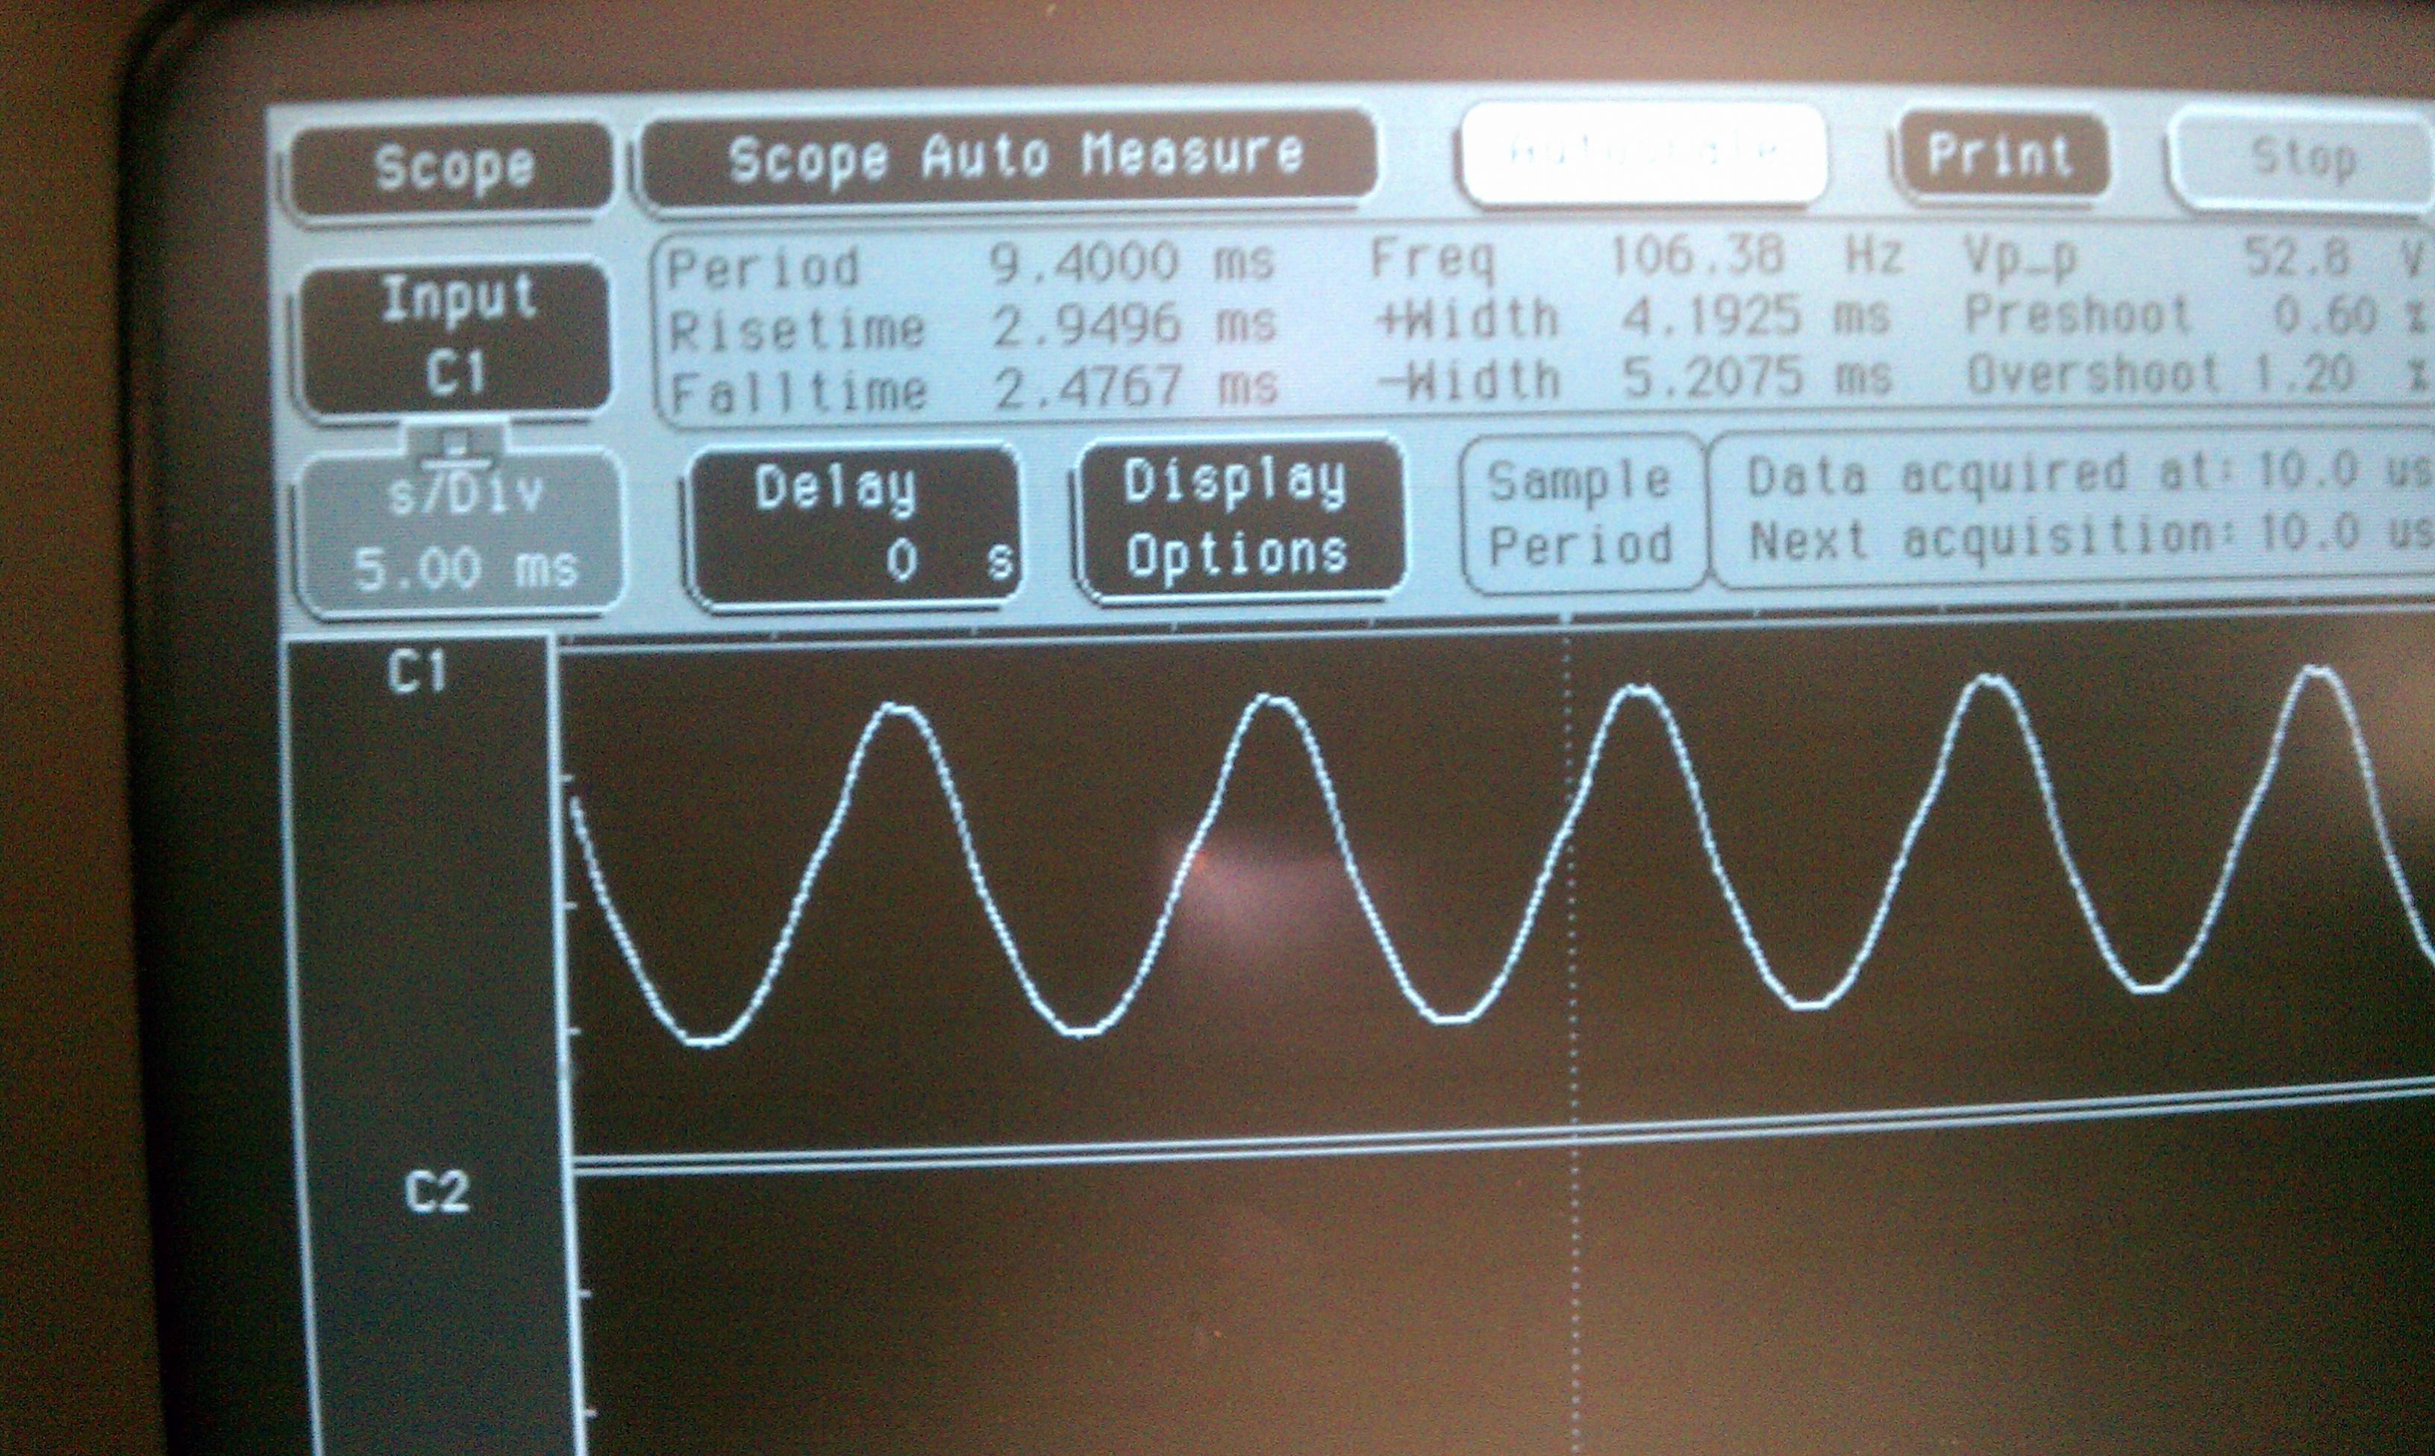The width and height of the screenshot is (2435, 1456).
Task: Select the C2 channel label
Action: (436, 1192)
